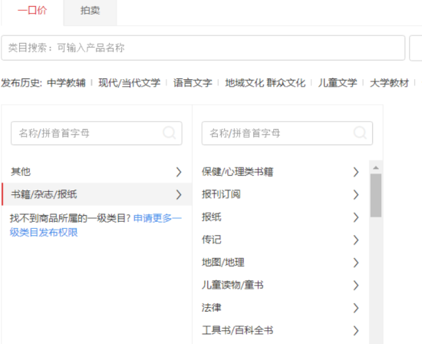This screenshot has height=344, width=422.
Task: Select 工具书/百科全书 subcategory
Action: tap(237, 330)
